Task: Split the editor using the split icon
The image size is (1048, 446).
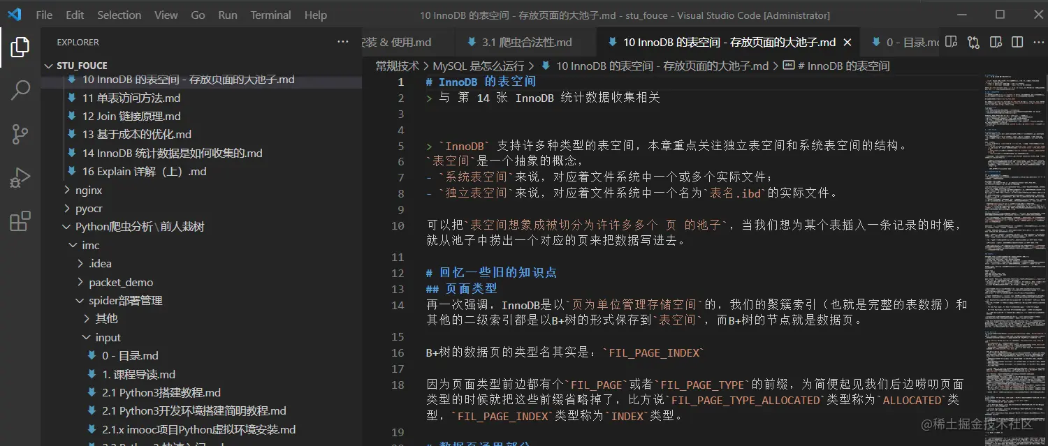Action: (1017, 42)
